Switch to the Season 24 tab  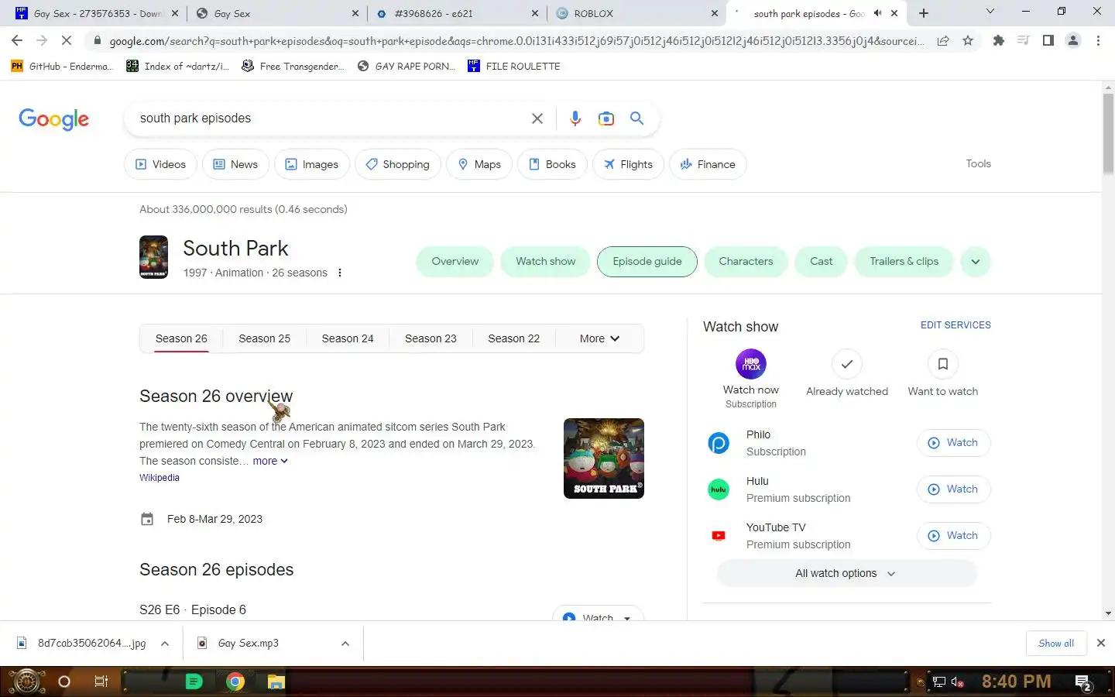[348, 338]
